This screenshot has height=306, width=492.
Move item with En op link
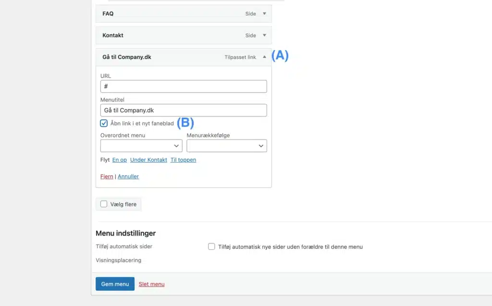[120, 160]
